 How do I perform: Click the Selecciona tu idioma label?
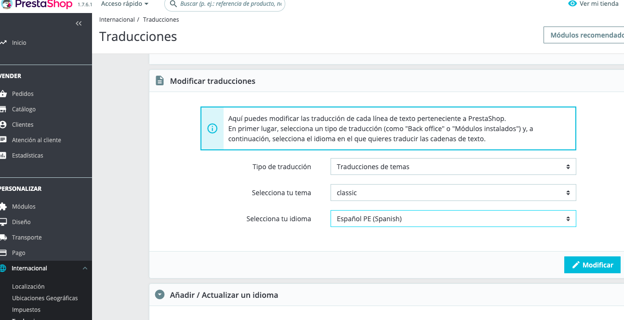point(279,219)
